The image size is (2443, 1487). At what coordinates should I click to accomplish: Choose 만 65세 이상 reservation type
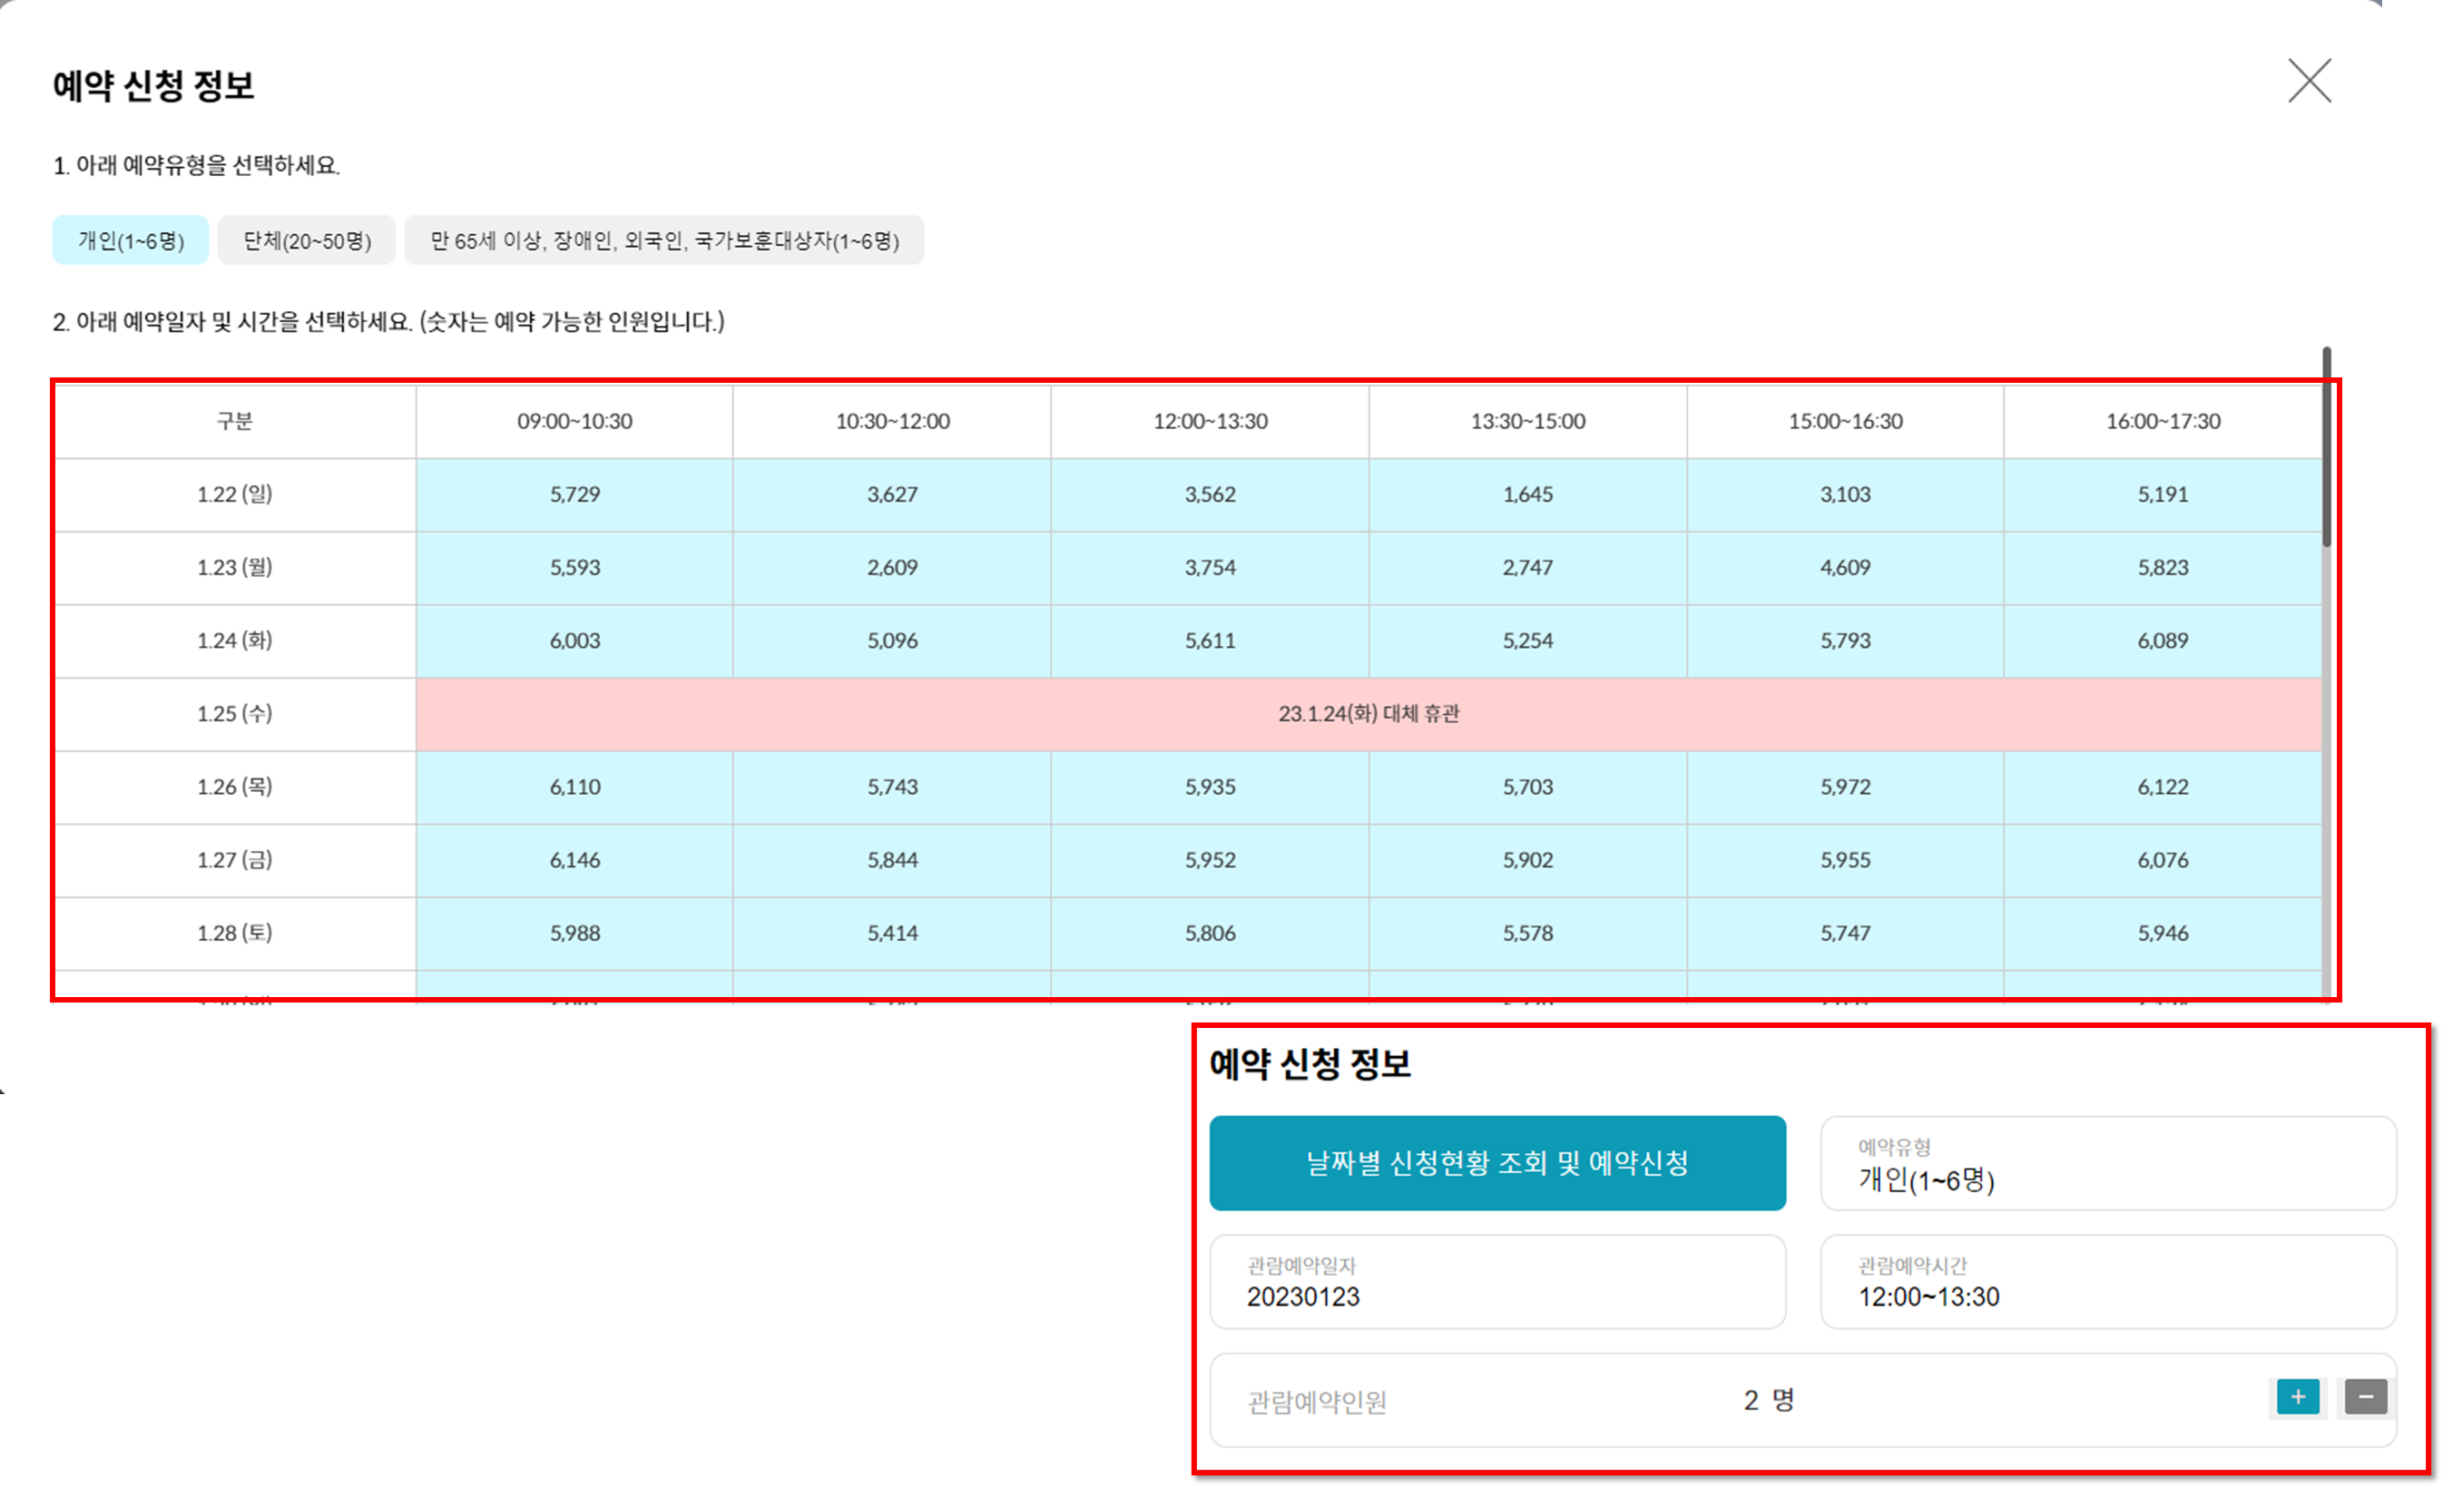(664, 241)
